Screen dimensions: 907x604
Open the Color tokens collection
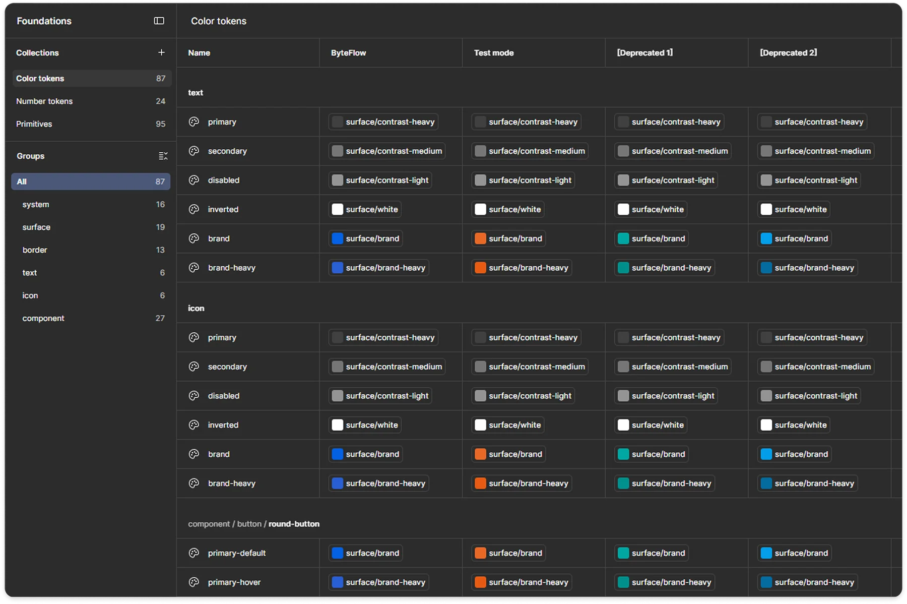[91, 78]
